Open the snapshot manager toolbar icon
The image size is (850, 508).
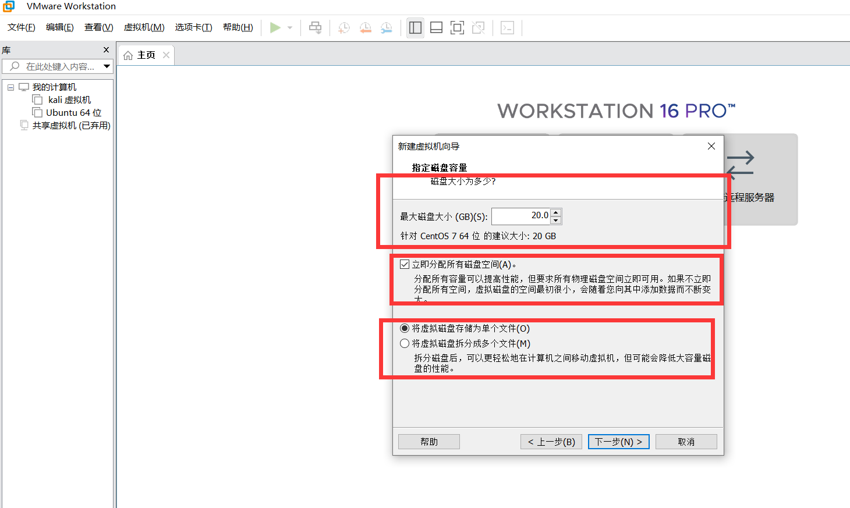[386, 27]
